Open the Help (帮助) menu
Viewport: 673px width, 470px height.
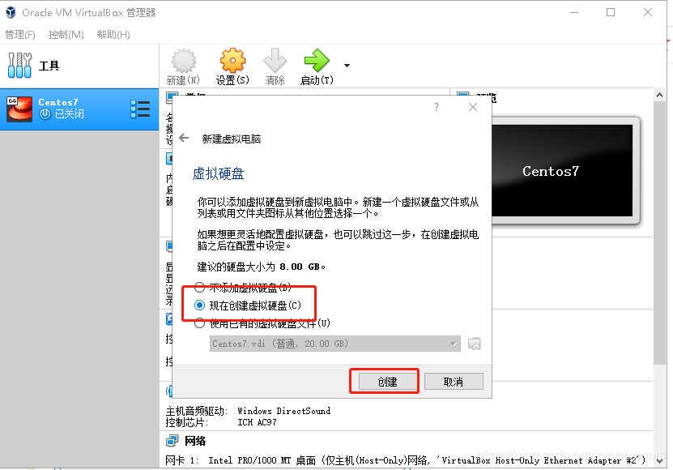113,34
